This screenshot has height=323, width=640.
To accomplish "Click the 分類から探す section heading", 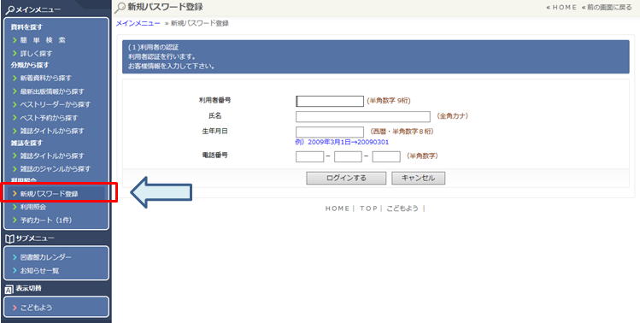I will click(29, 65).
